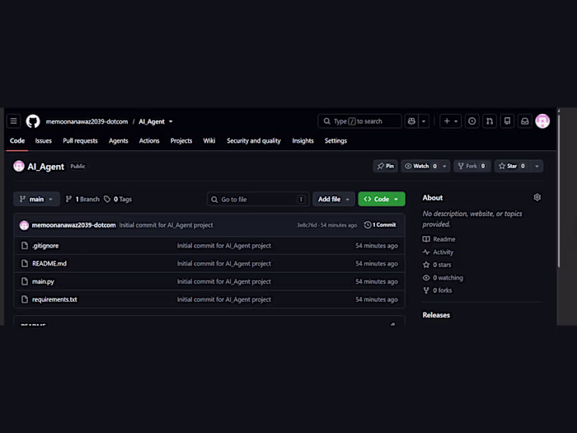
Task: Open the main branch selector
Action: (36, 200)
